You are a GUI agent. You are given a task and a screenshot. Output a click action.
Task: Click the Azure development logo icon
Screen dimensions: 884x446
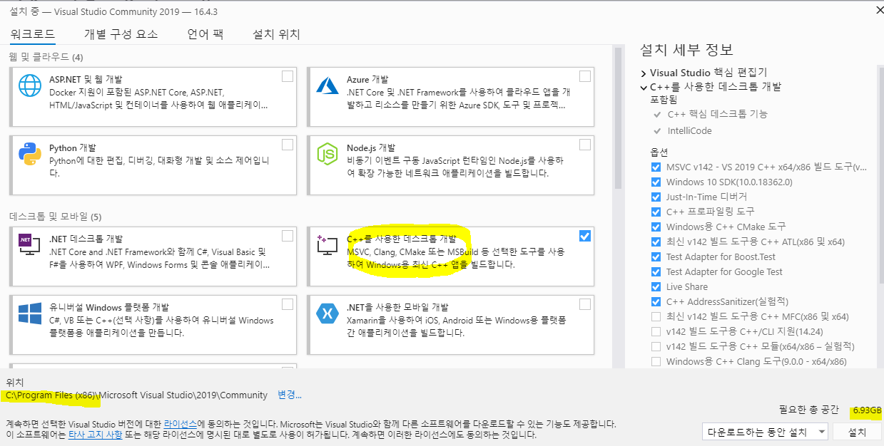coord(327,85)
